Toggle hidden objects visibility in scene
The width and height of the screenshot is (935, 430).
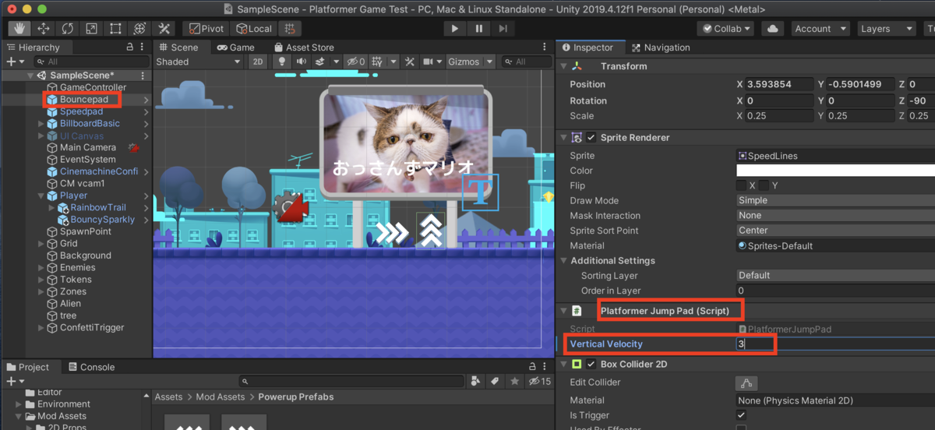coord(355,62)
